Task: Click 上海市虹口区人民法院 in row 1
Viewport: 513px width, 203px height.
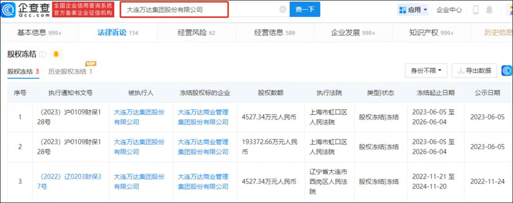Action: 328,117
